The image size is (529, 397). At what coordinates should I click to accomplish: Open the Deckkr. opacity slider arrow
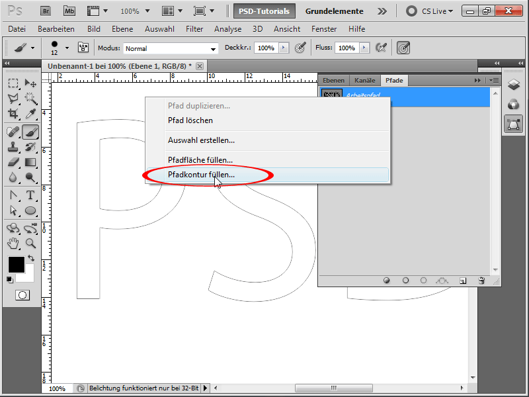click(284, 48)
